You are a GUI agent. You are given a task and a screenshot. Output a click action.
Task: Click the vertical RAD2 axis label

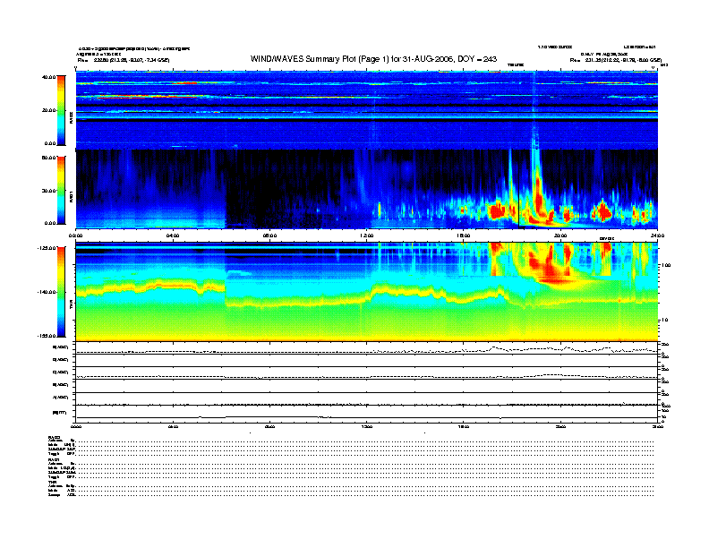[71, 118]
